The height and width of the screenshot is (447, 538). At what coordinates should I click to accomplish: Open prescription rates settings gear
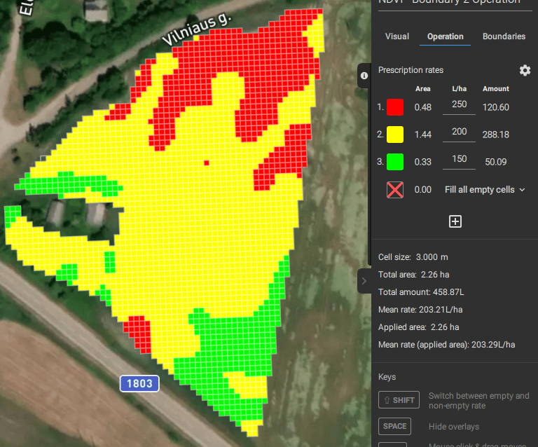(x=525, y=70)
